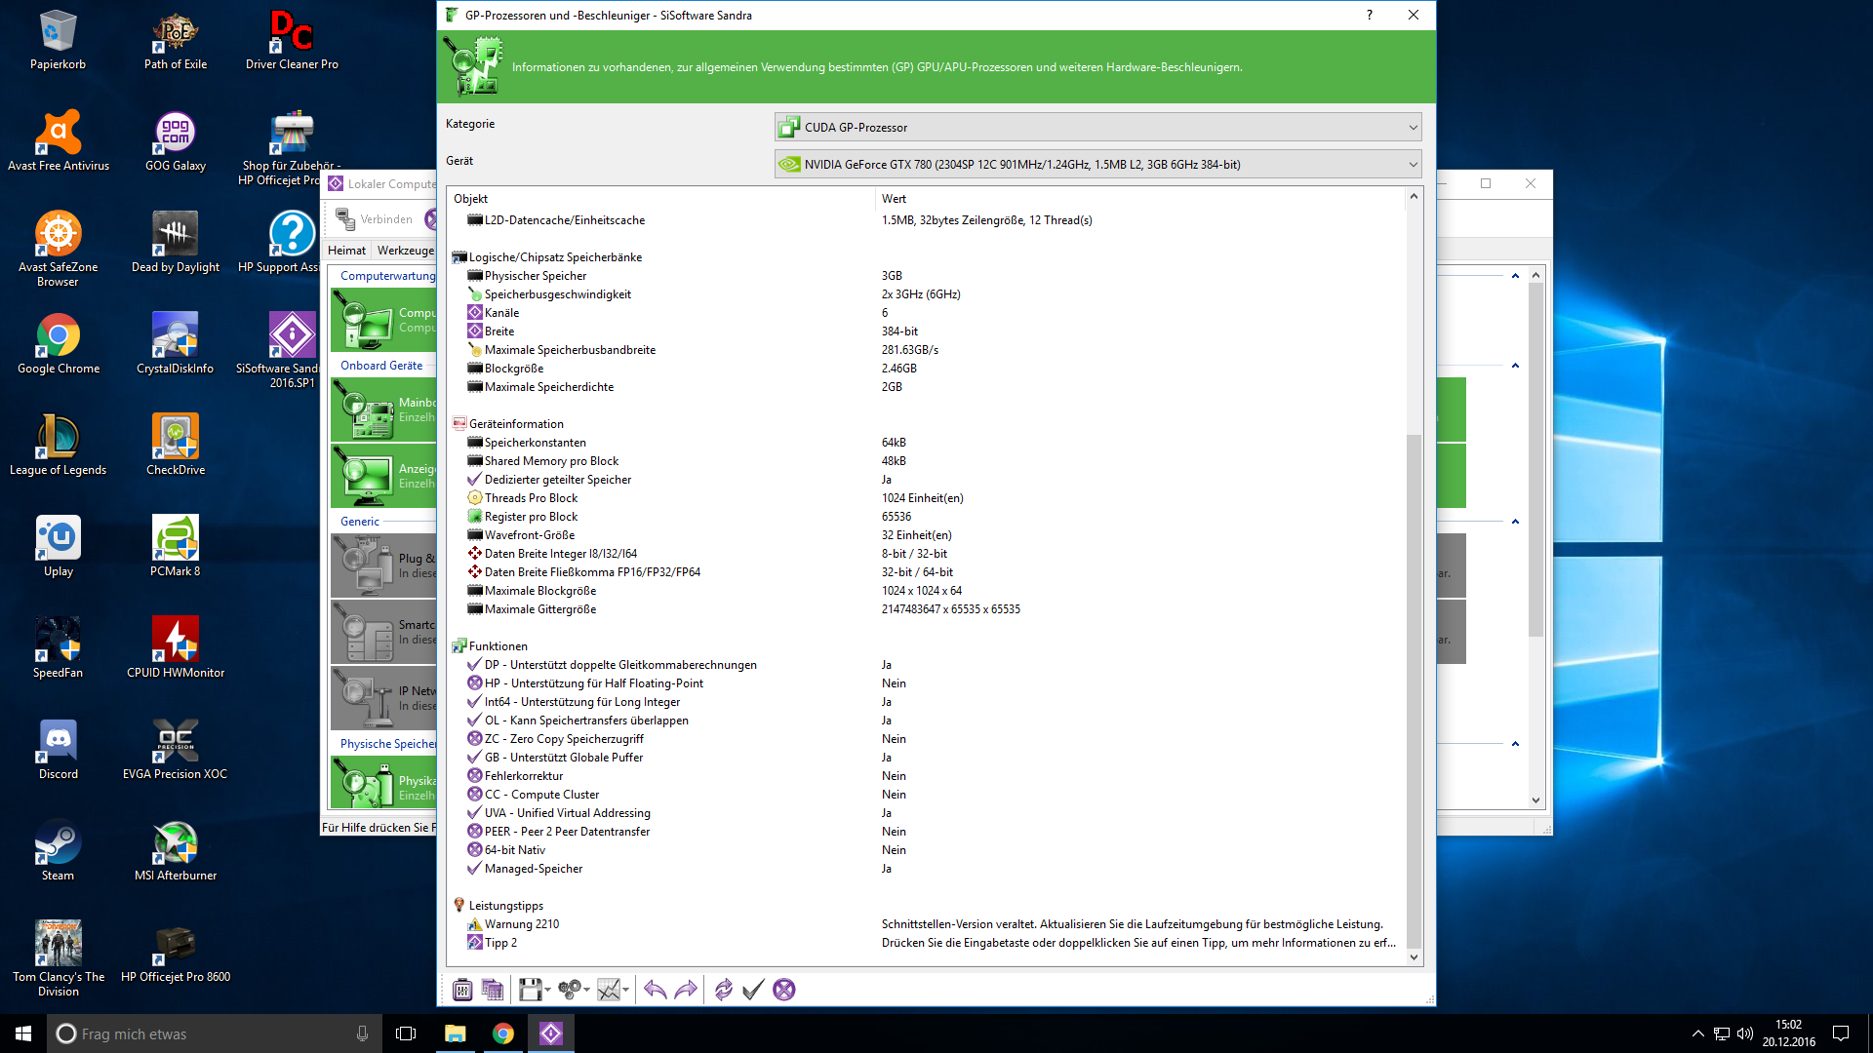This screenshot has height=1053, width=1873.
Task: Click the copy-to-clipboard icon in bottom toolbar
Action: coord(493,990)
